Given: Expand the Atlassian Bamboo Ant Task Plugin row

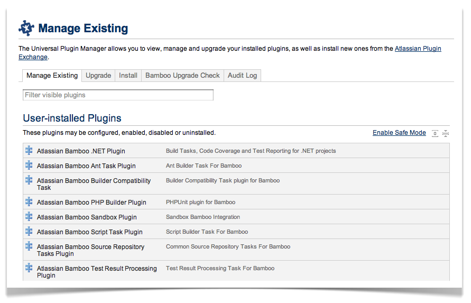Looking at the screenshot, I should tap(236, 166).
